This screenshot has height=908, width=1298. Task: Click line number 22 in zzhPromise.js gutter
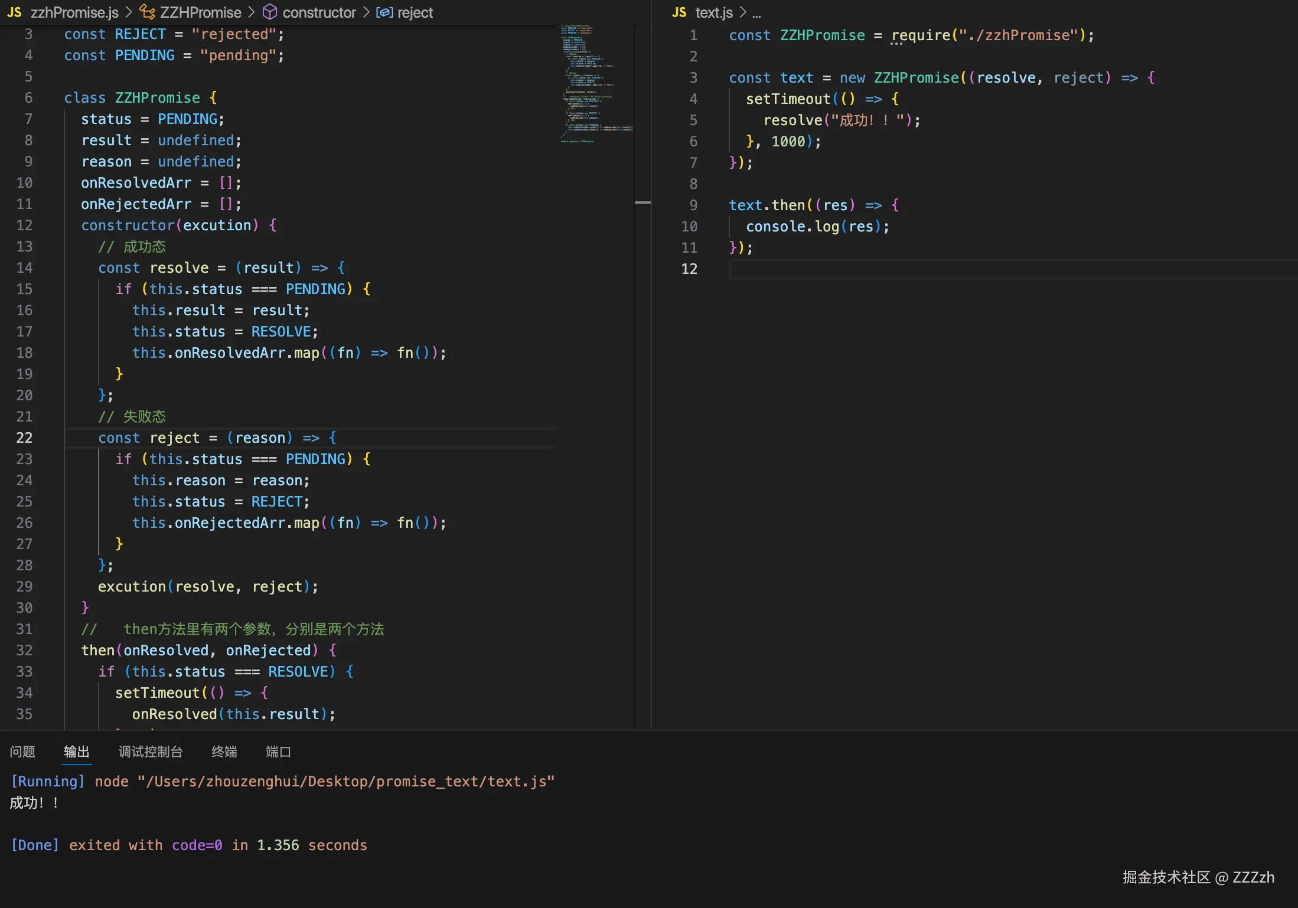coord(24,437)
